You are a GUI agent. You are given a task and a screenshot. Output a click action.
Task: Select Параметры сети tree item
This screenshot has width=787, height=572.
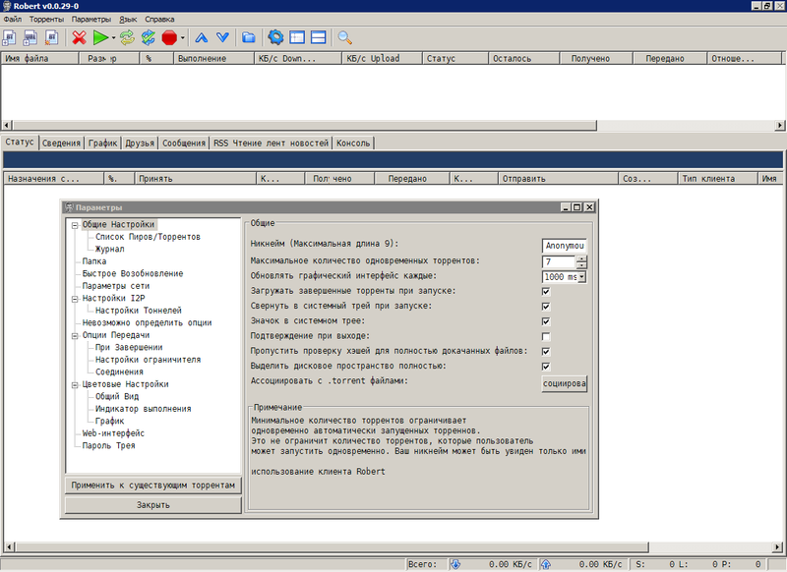[x=116, y=286]
